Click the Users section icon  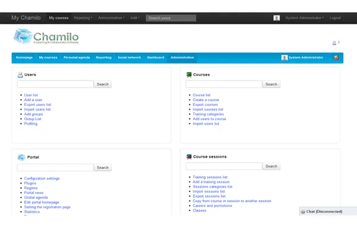point(20,75)
